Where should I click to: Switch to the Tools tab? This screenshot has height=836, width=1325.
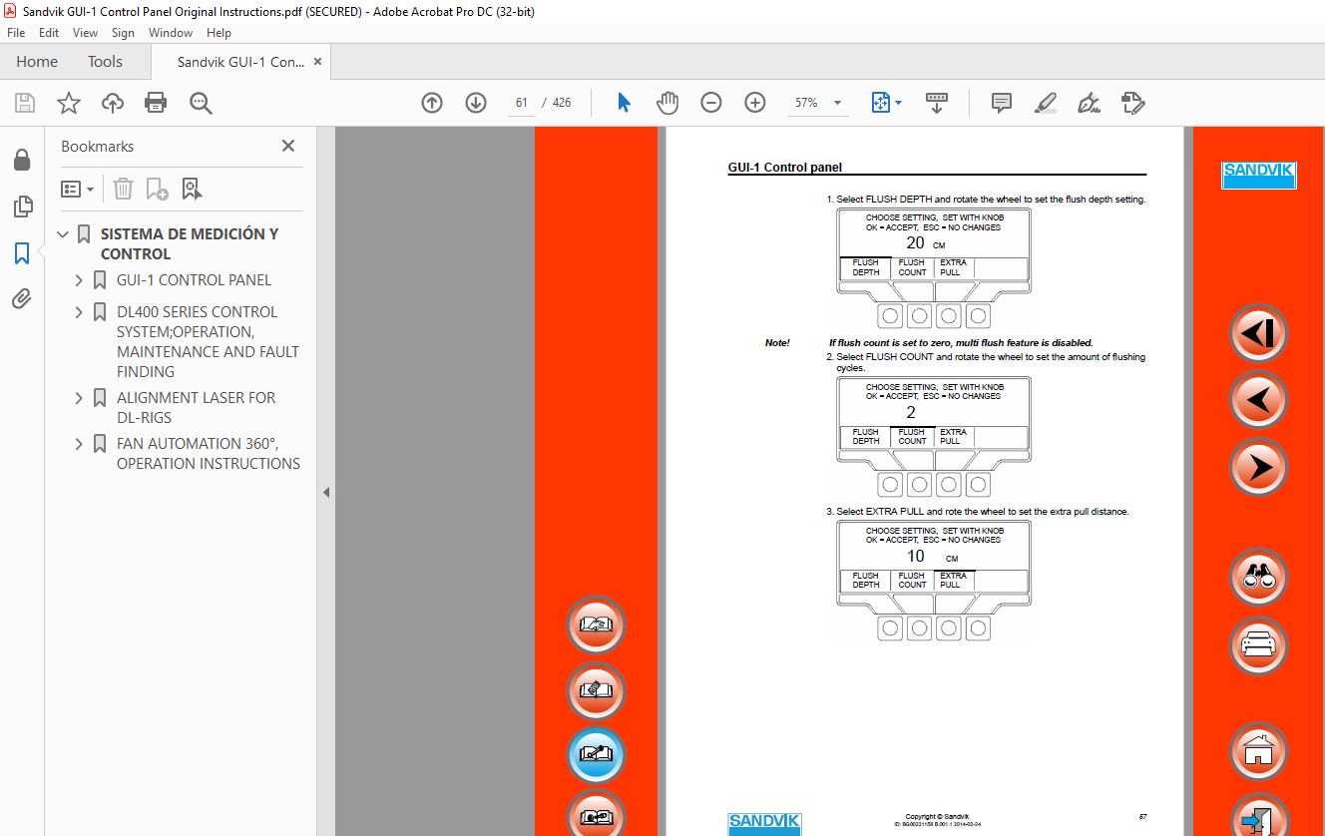pos(105,62)
